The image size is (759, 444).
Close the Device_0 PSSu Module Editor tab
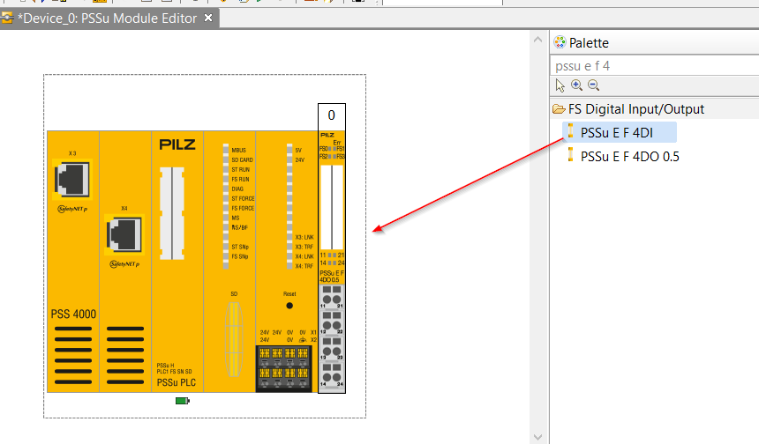point(208,18)
